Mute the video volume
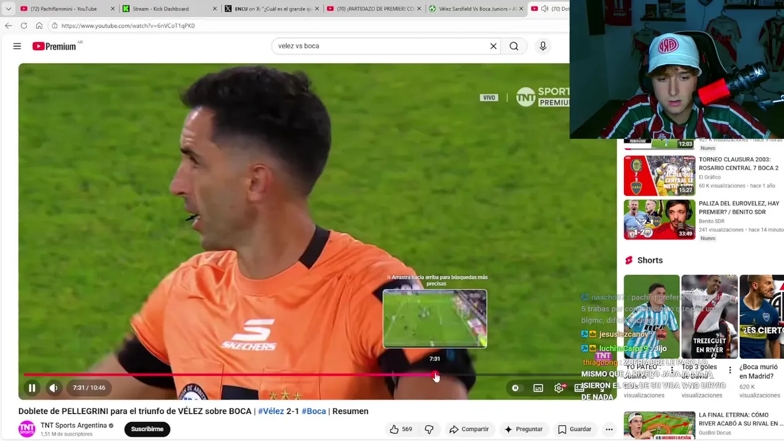This screenshot has height=441, width=784. coord(53,388)
